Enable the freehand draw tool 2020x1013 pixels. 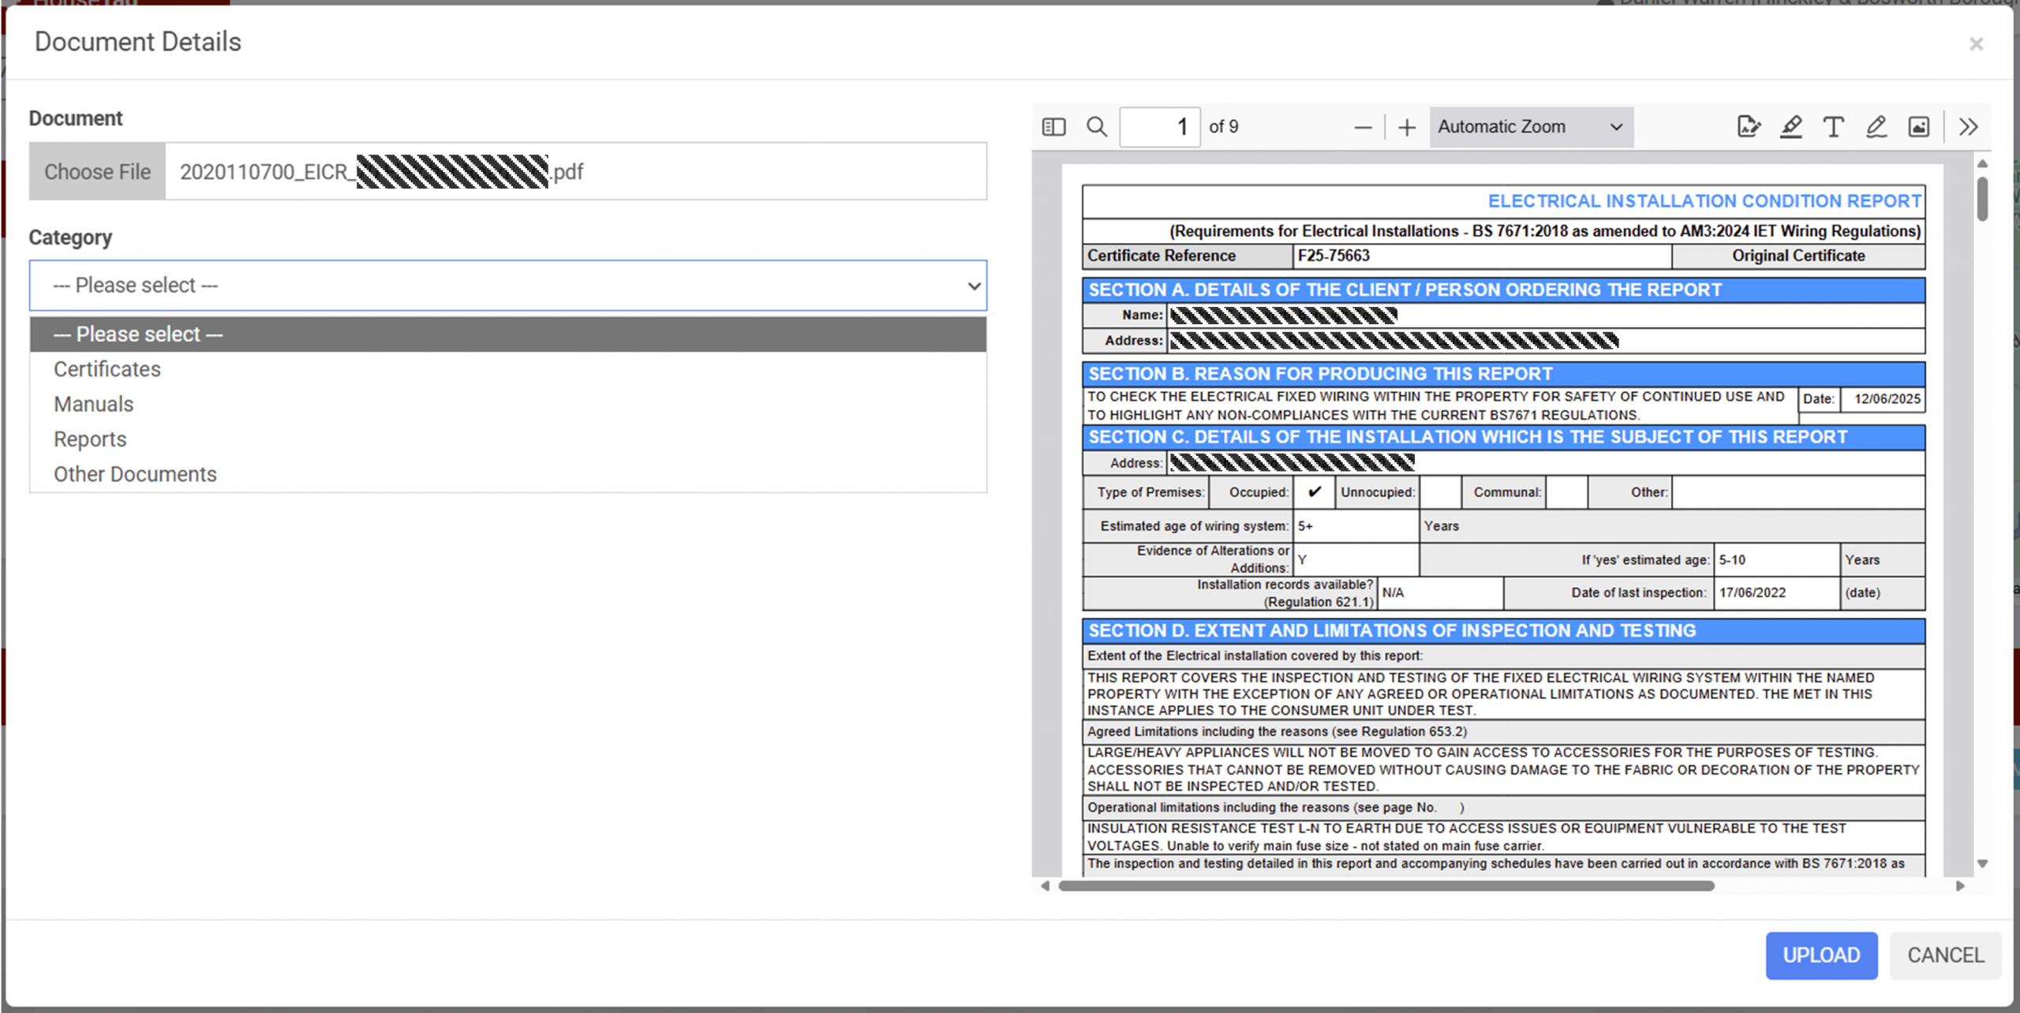click(1876, 127)
